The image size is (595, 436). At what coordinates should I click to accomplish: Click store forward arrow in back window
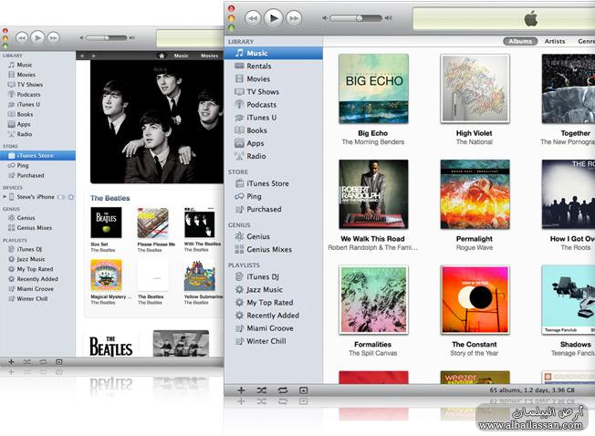(93, 56)
